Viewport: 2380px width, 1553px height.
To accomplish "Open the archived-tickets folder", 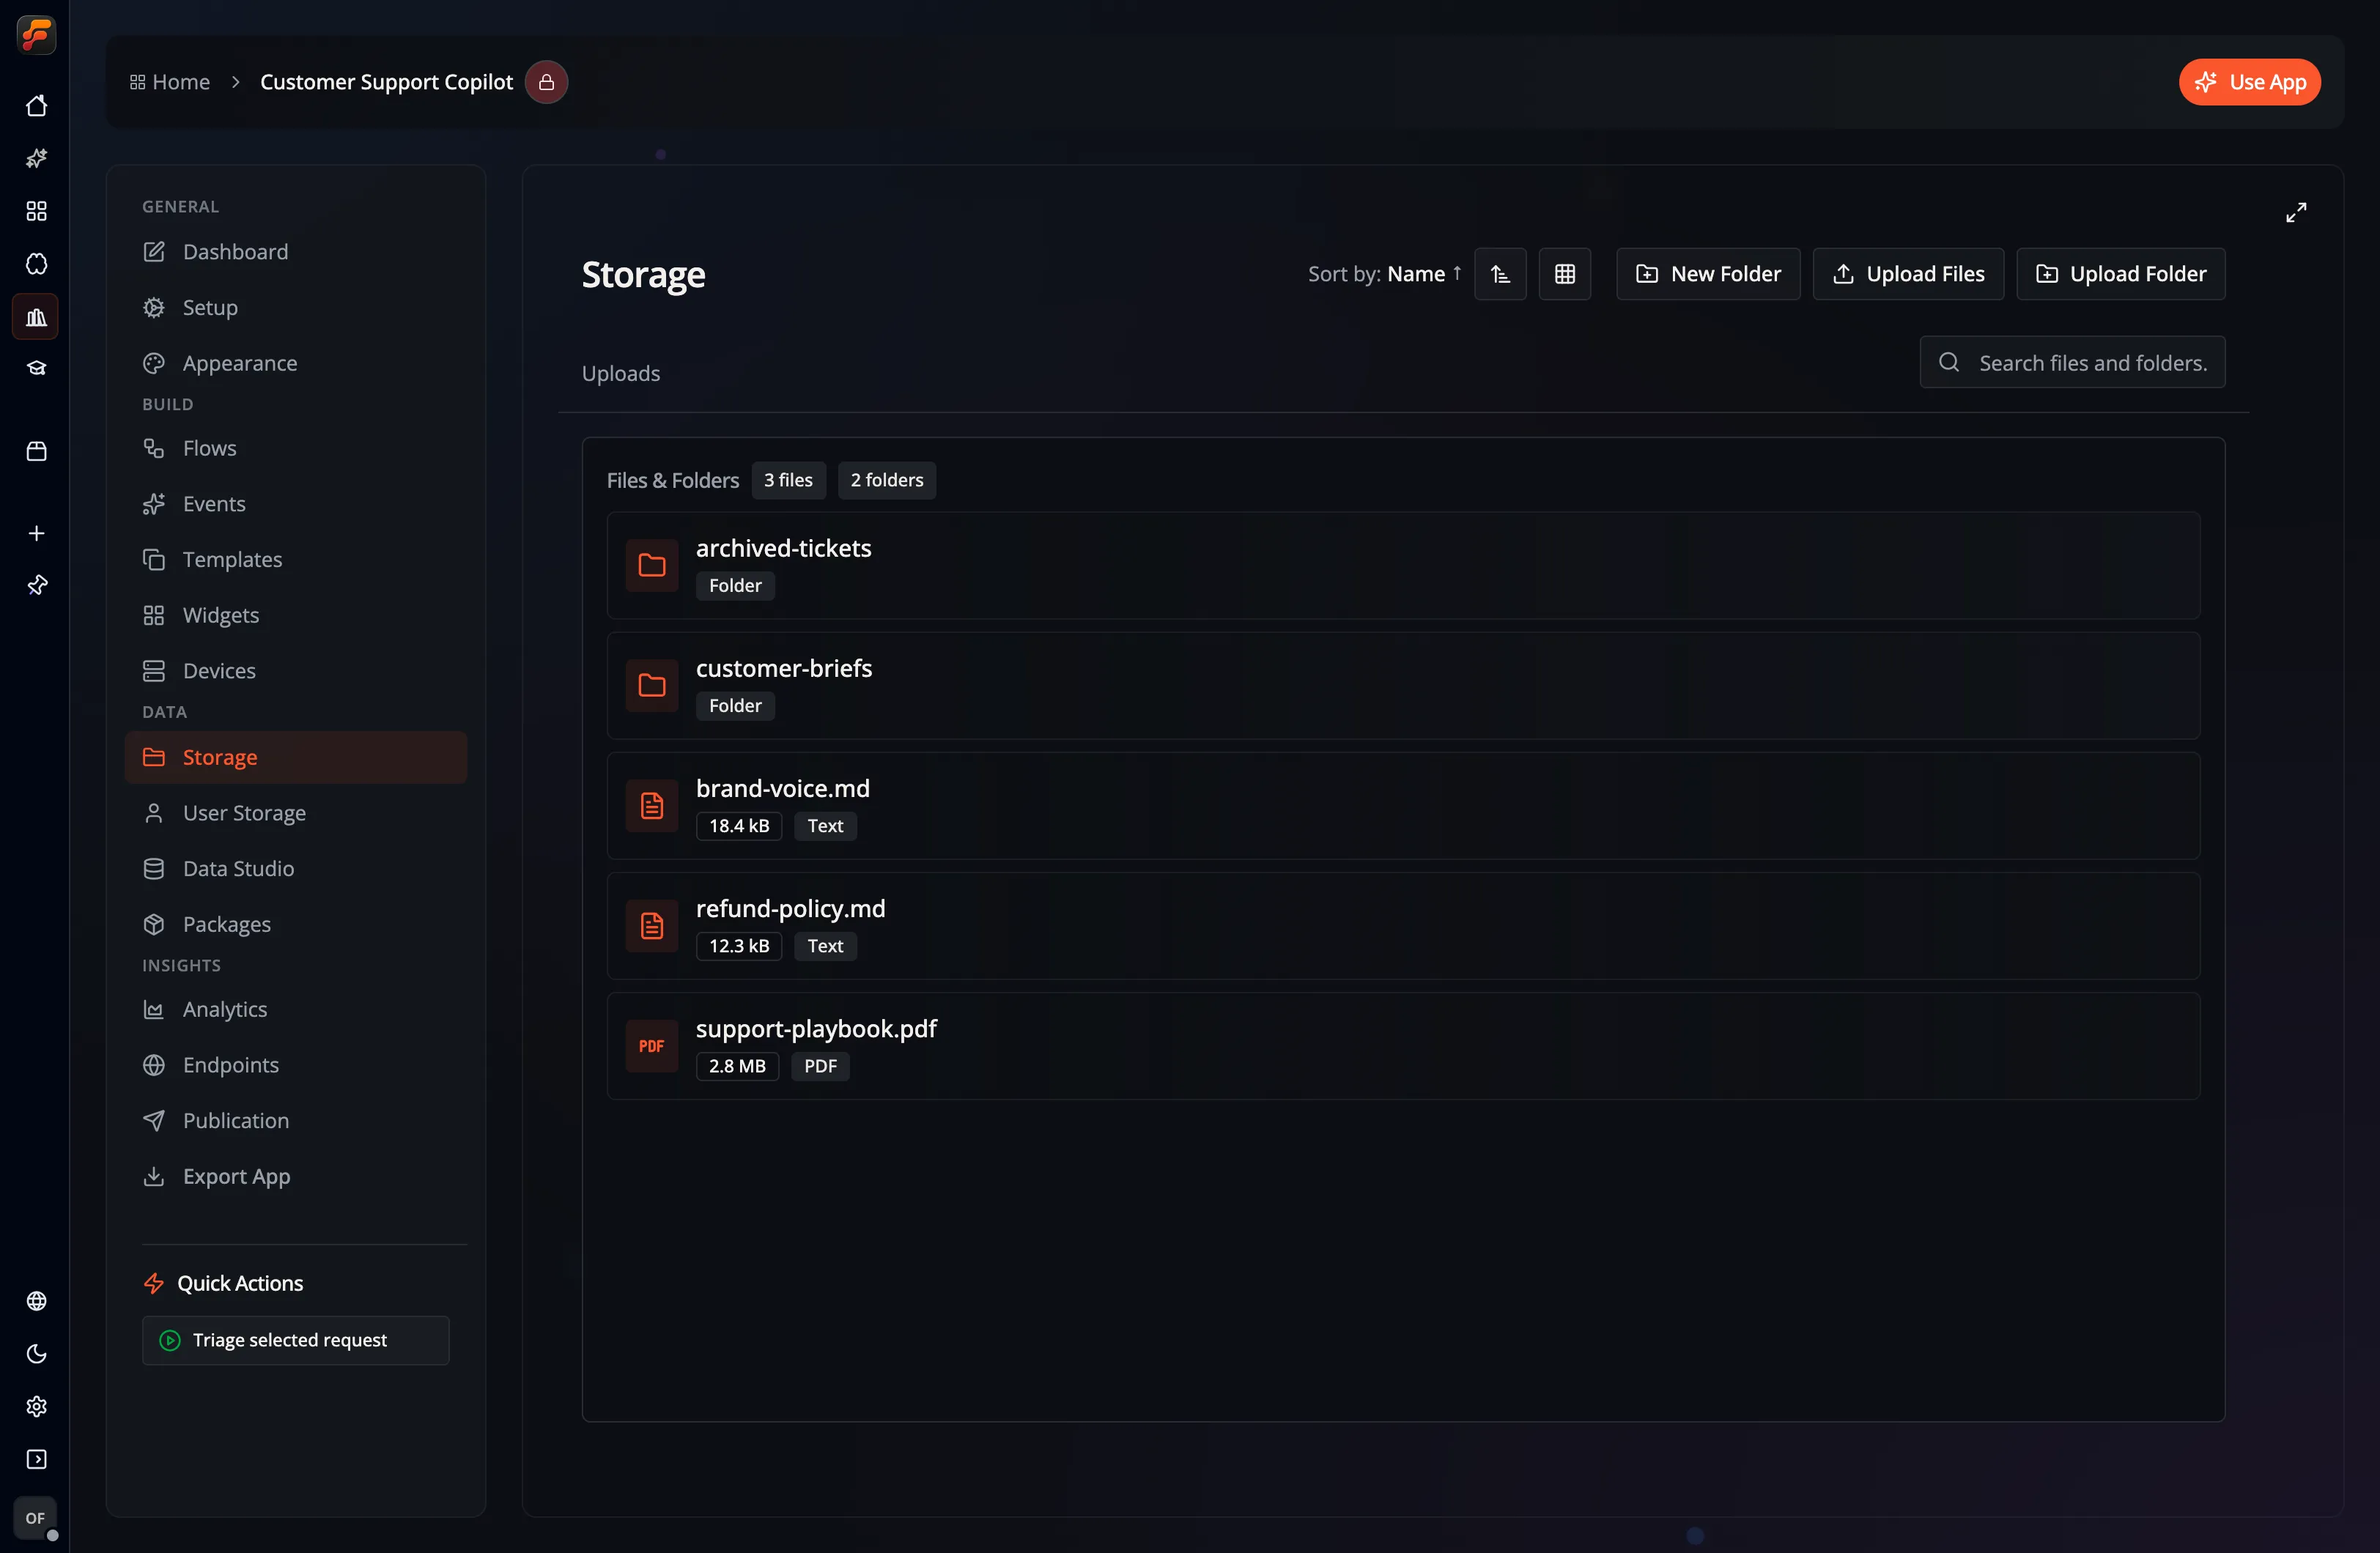I will coord(1403,565).
